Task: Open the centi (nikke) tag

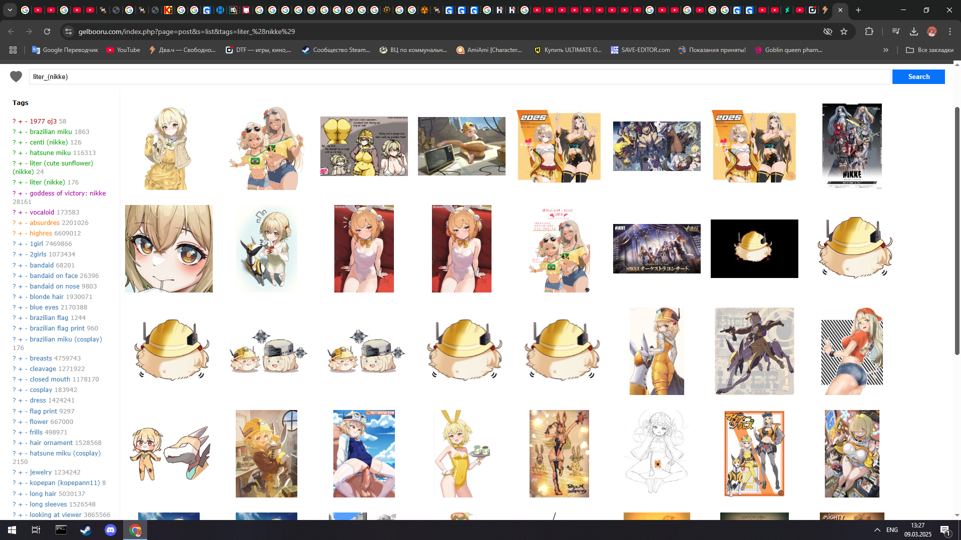Action: coord(49,142)
